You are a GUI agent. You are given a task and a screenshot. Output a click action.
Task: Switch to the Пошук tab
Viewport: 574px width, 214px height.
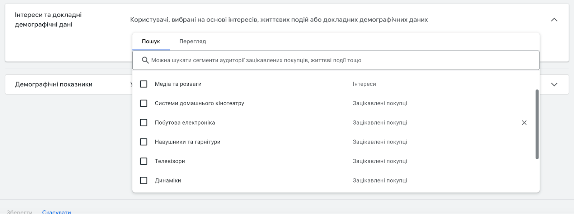tap(151, 42)
